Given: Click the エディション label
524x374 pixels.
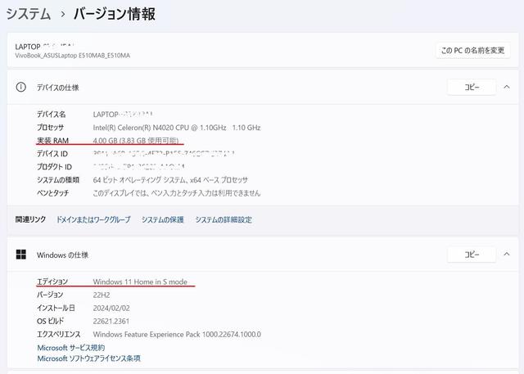Looking at the screenshot, I should tap(52, 282).
